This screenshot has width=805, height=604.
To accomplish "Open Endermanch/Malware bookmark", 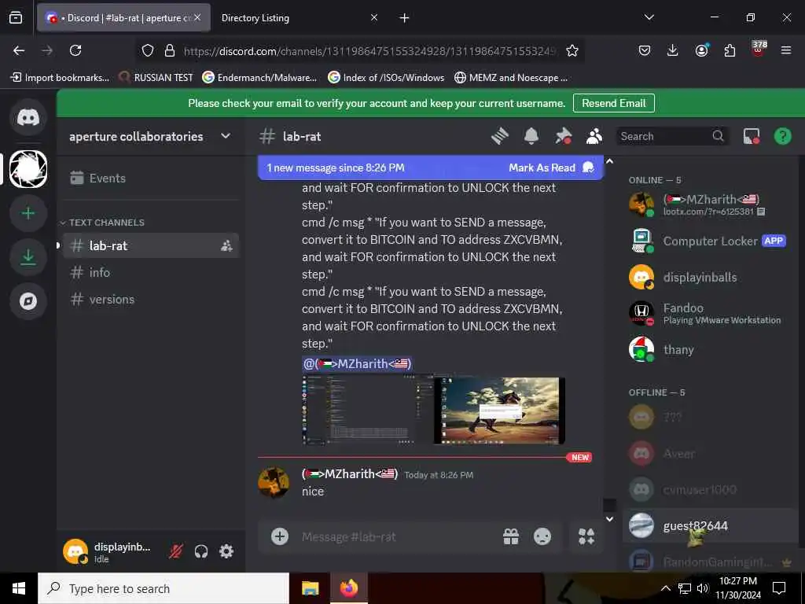I will (259, 78).
